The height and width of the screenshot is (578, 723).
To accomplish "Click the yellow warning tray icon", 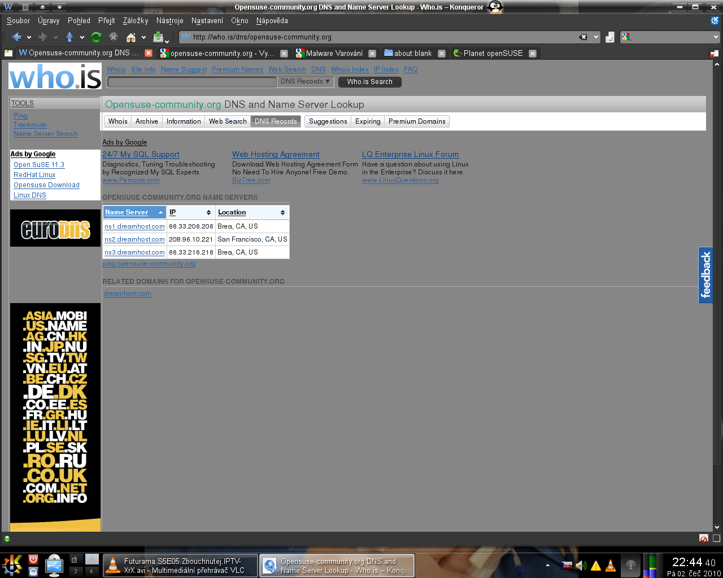I will [x=596, y=566].
